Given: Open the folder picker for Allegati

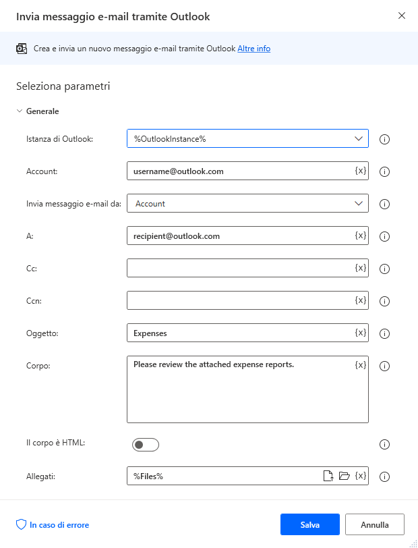Looking at the screenshot, I should point(344,476).
